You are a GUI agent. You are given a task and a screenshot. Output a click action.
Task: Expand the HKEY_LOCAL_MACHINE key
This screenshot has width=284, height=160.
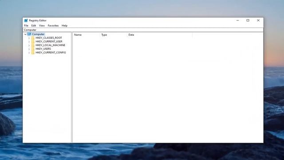click(29, 45)
